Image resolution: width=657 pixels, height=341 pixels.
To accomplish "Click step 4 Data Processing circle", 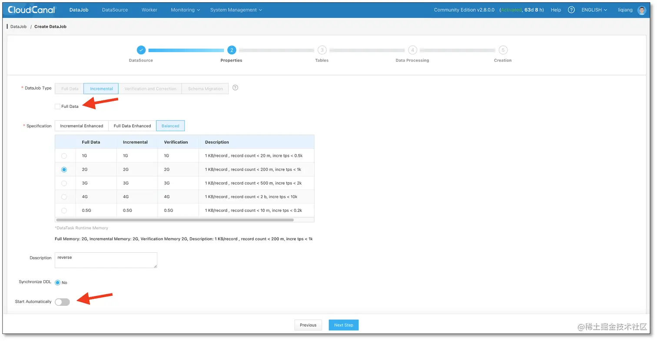I will 412,50.
